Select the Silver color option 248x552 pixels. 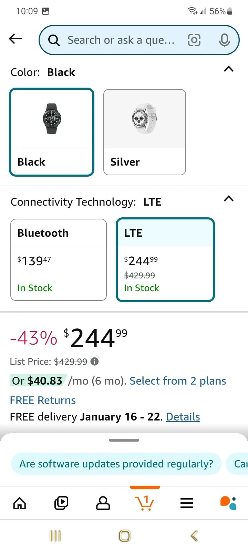[x=145, y=132]
